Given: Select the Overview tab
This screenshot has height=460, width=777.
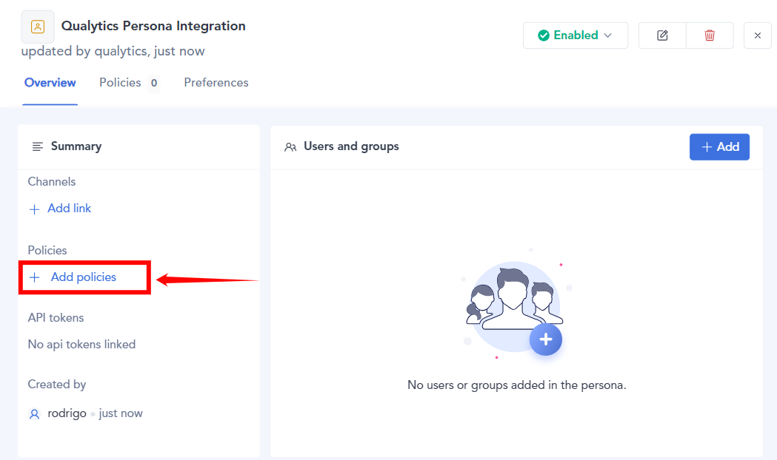Looking at the screenshot, I should coord(50,83).
